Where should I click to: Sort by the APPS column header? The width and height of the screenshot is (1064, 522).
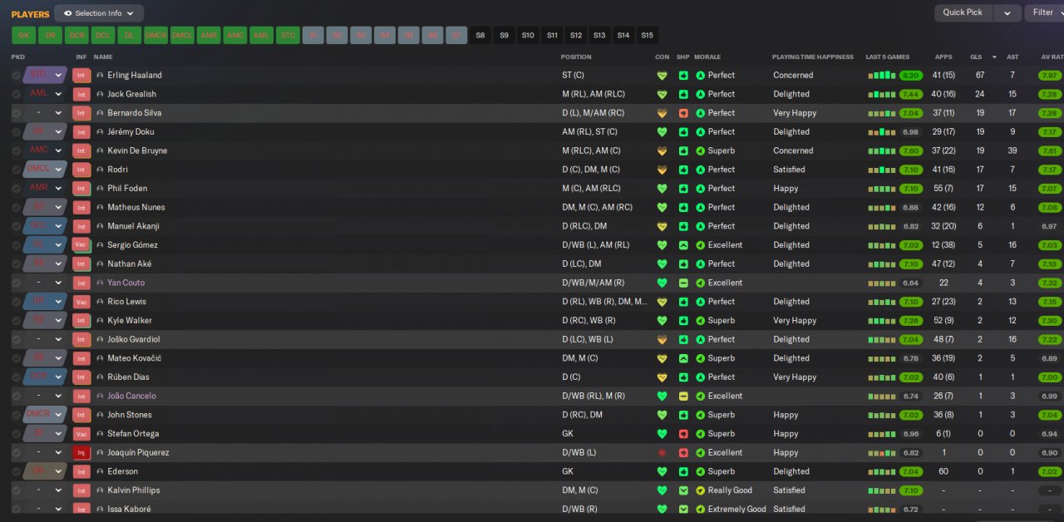[x=943, y=57]
